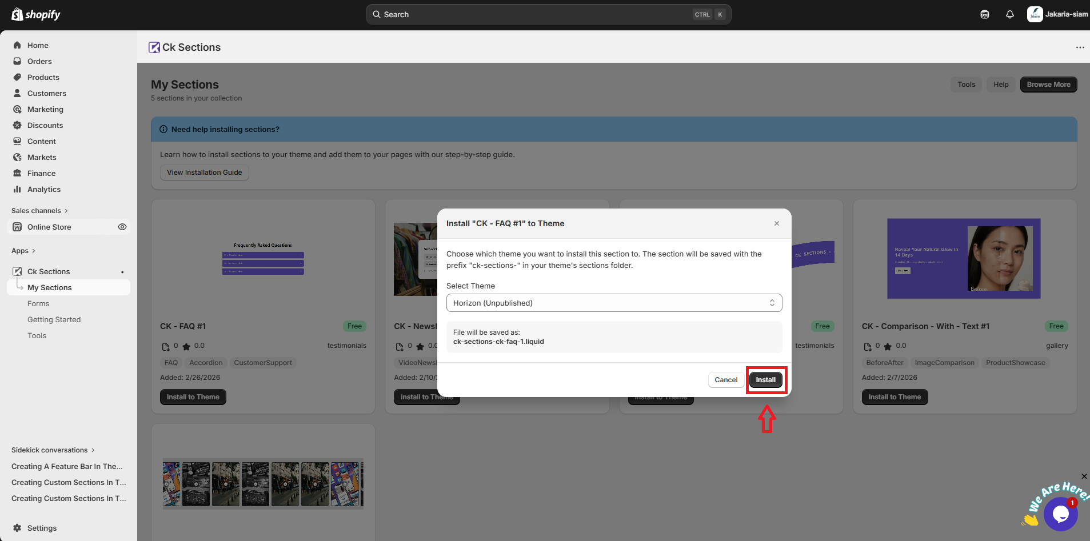This screenshot has height=541, width=1090.
Task: Open the Products menu item
Action: [43, 77]
